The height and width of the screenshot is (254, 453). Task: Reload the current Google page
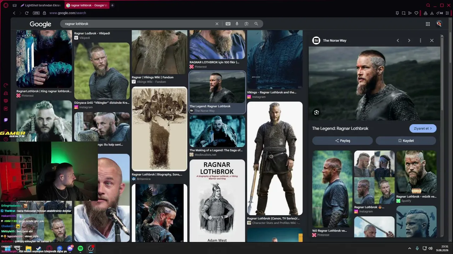click(27, 13)
